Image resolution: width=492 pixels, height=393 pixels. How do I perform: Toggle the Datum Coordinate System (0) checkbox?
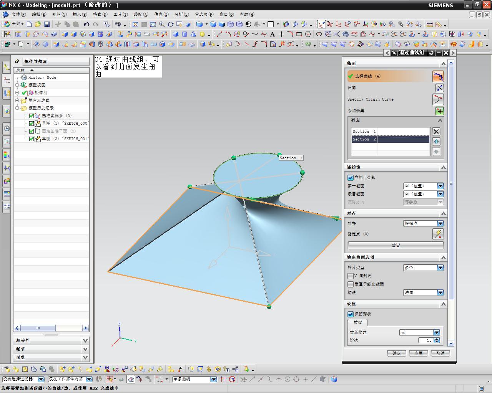tap(32, 116)
